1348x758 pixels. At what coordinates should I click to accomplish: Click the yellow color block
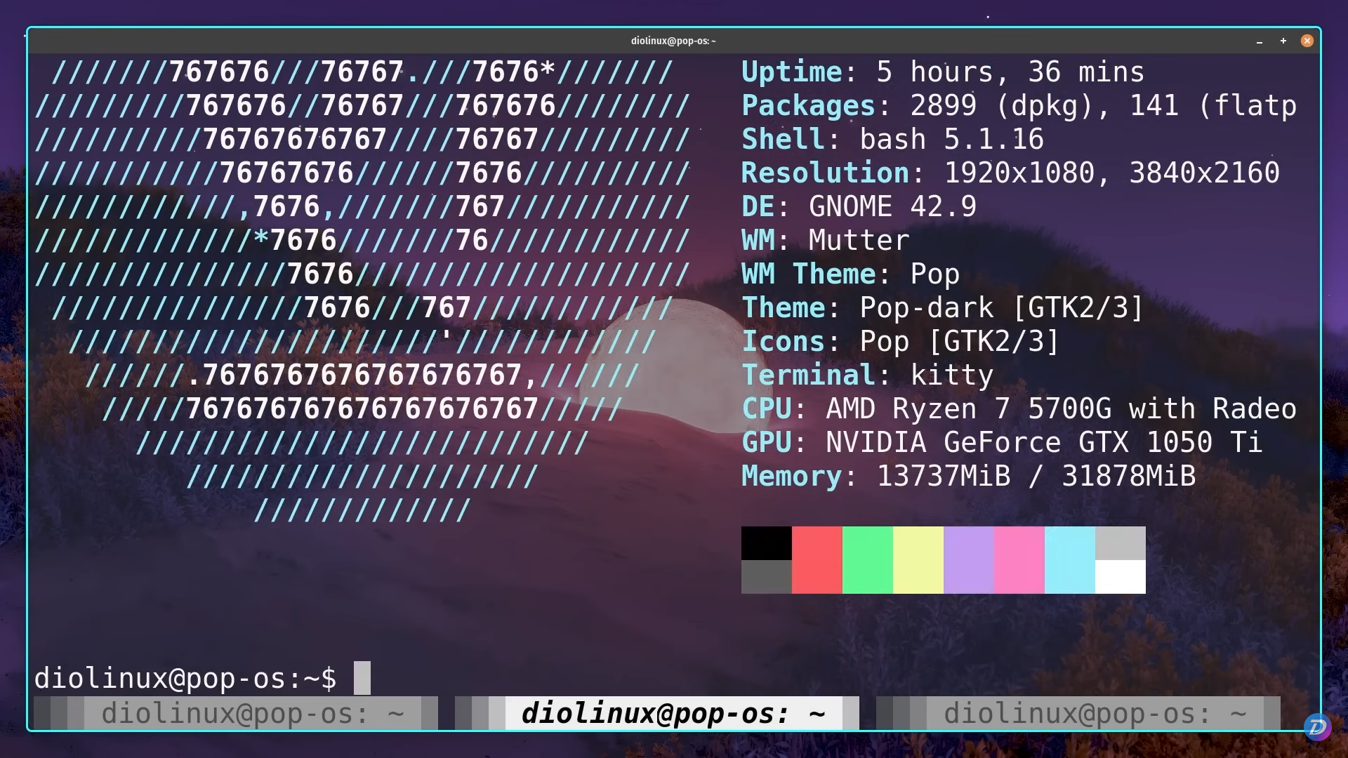(918, 559)
